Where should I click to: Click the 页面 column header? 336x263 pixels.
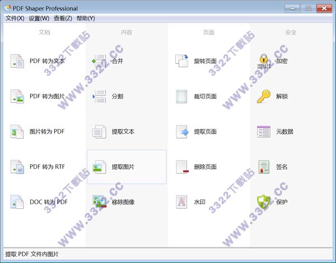(x=209, y=32)
